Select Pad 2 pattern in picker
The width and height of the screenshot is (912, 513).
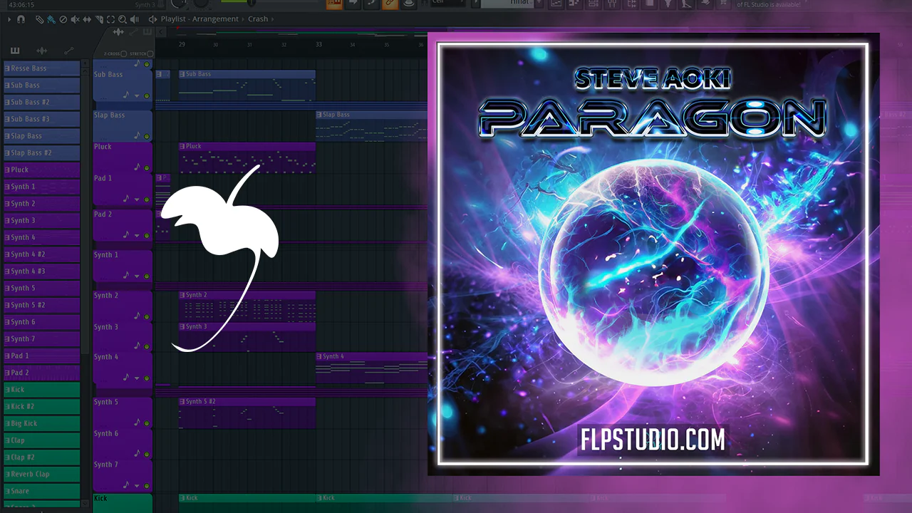coord(41,373)
